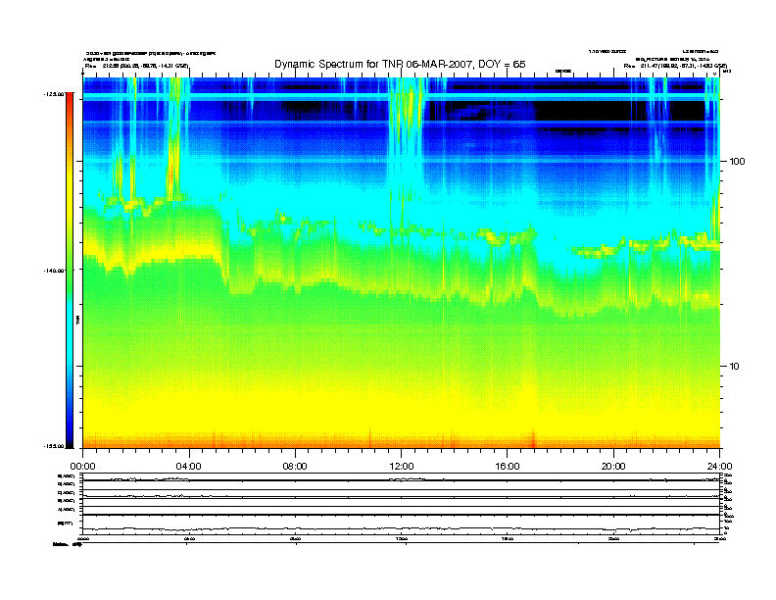
Task: Click the -125.00 color scale label
Action: [53, 94]
